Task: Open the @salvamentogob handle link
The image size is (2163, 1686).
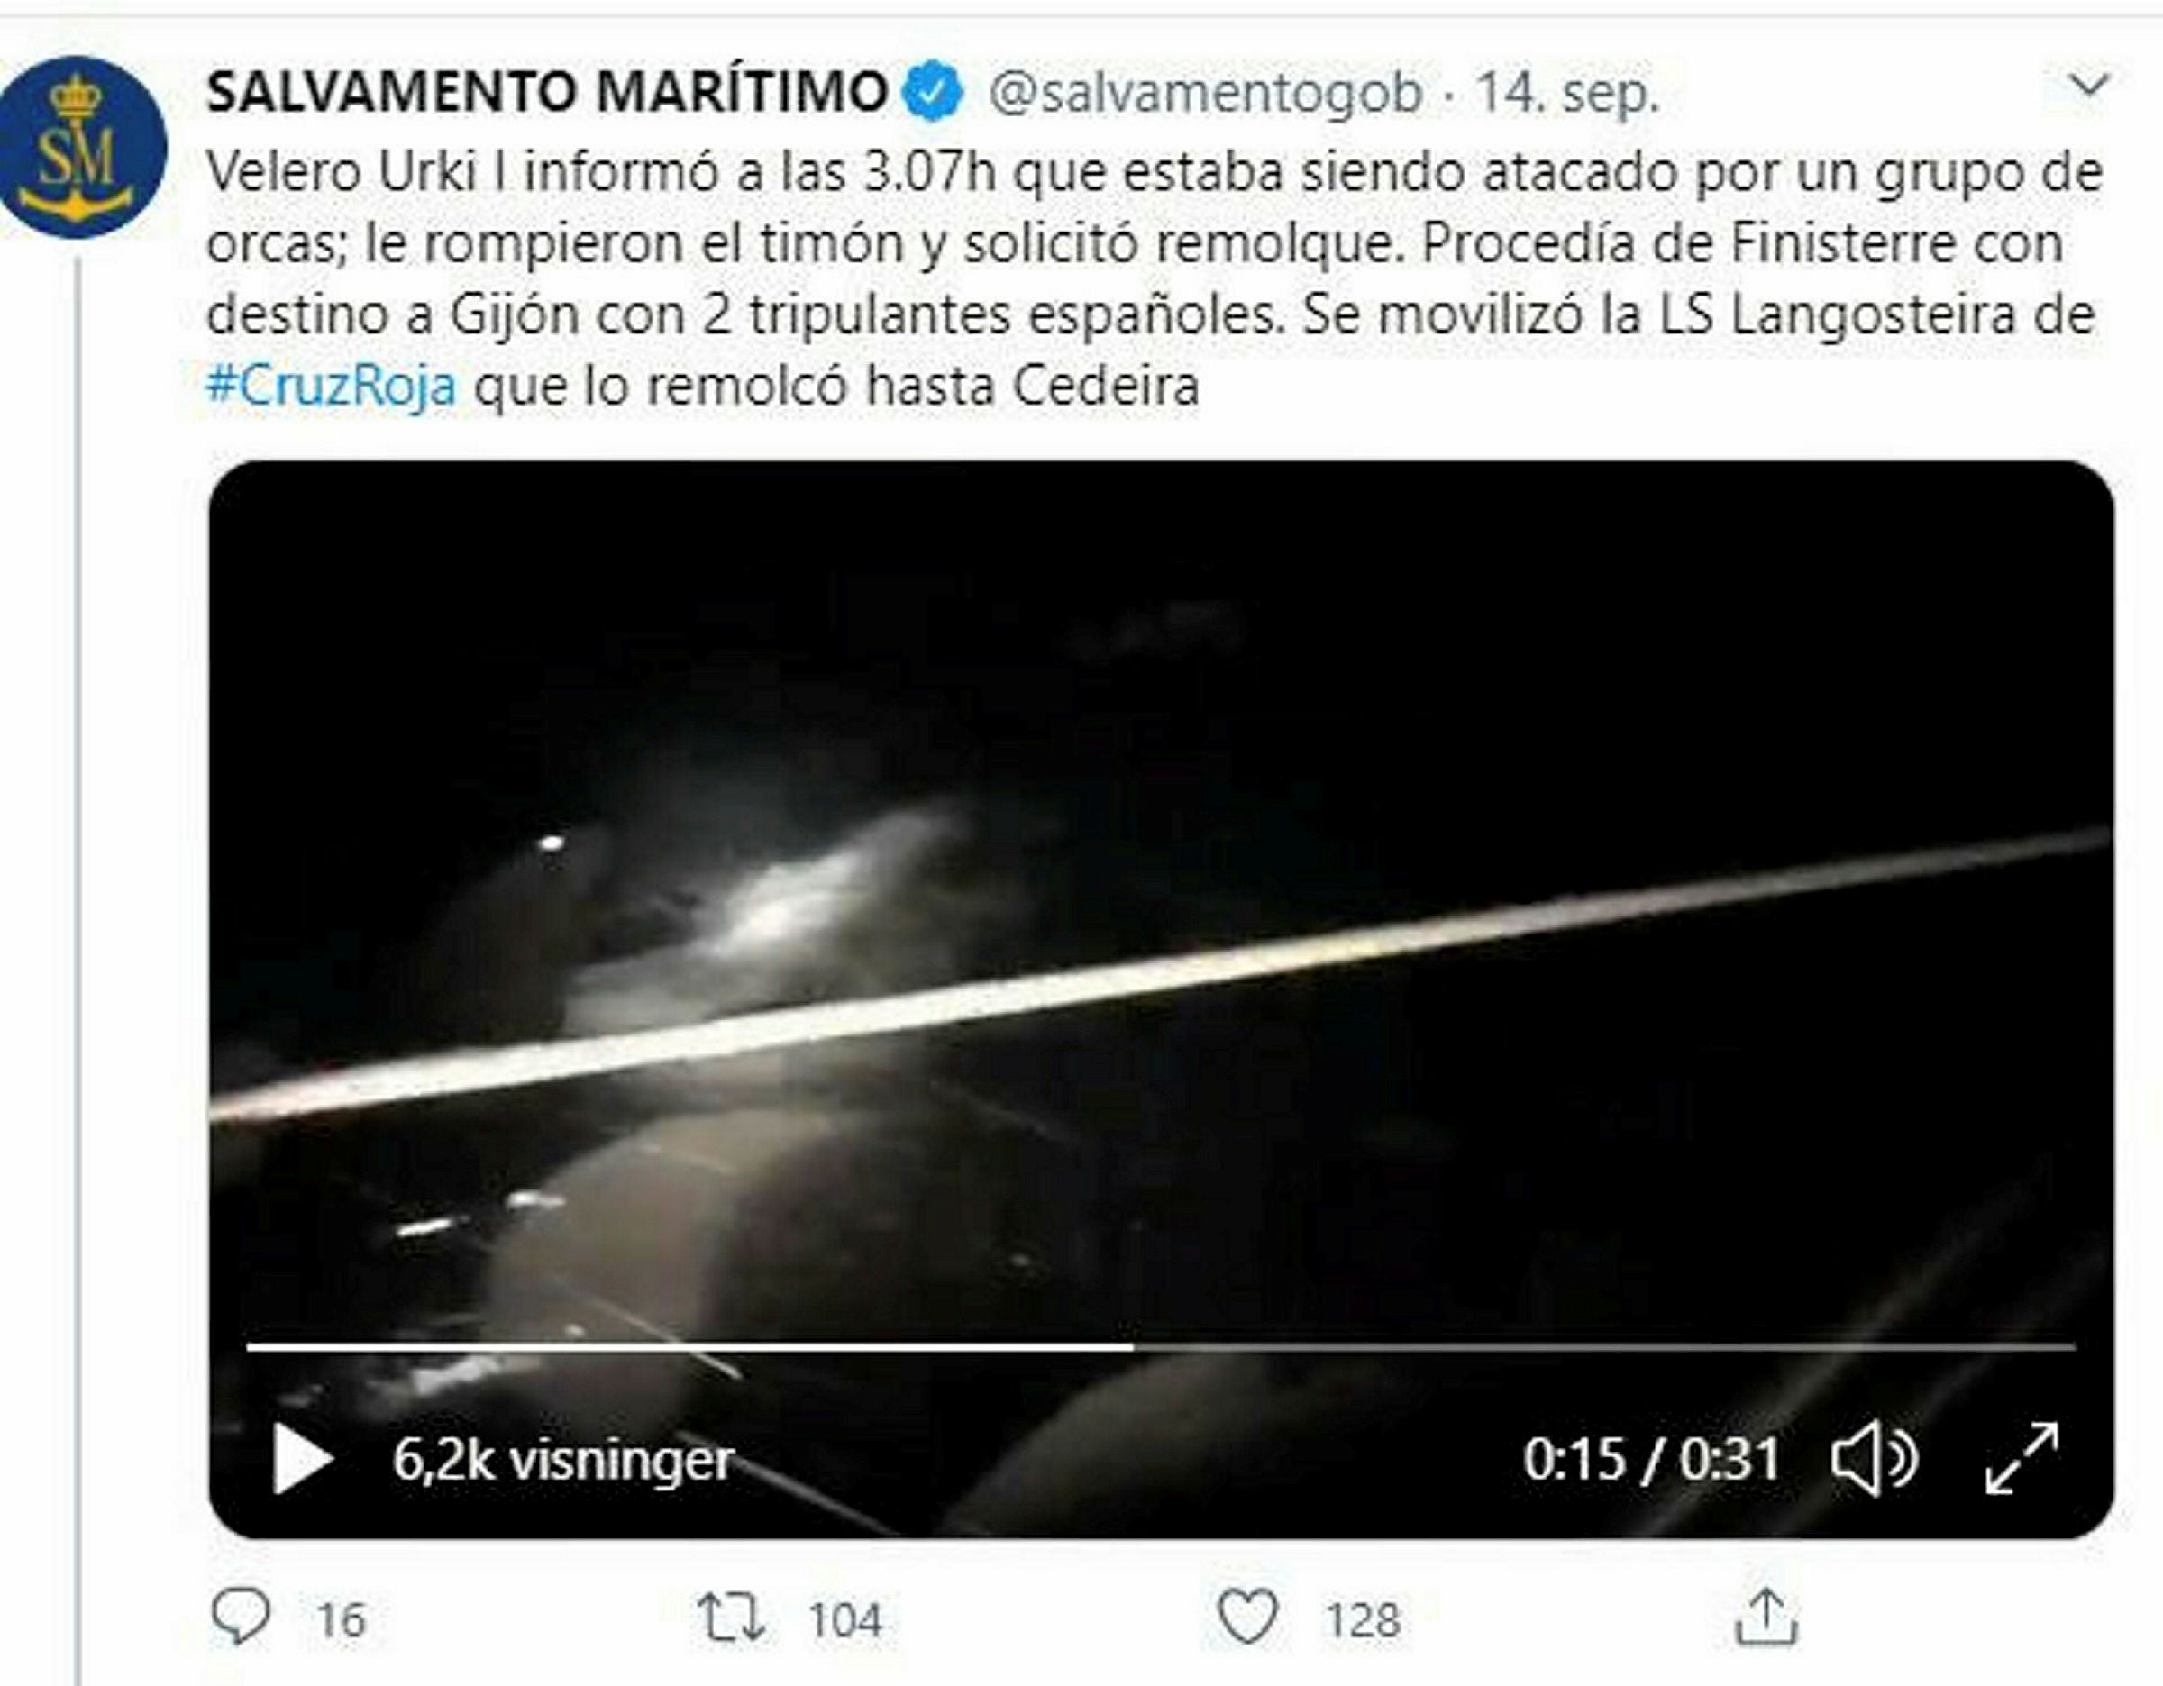Action: pyautogui.click(x=1205, y=93)
